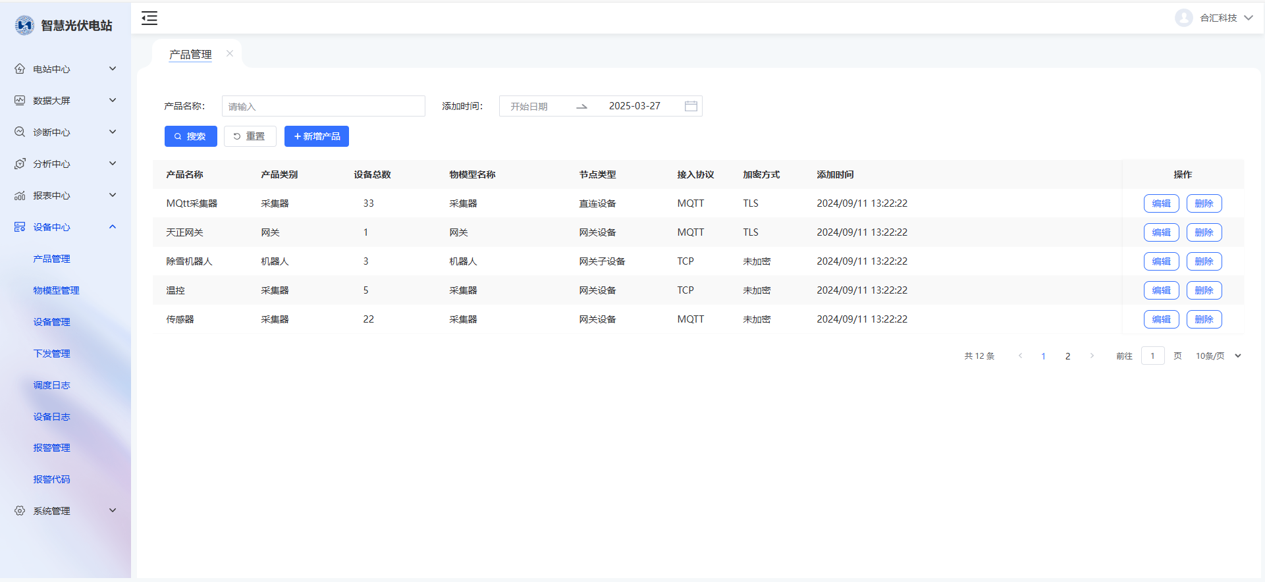Delete the 传感器 product row
Viewport: 1265px width, 582px height.
pyautogui.click(x=1204, y=319)
